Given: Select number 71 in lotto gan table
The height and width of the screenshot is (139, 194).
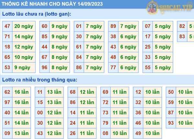Looking at the screenshot, I should point(7,36).
